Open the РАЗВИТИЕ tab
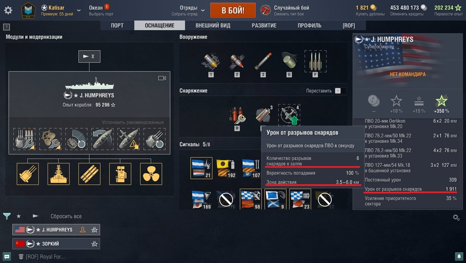 point(264,25)
